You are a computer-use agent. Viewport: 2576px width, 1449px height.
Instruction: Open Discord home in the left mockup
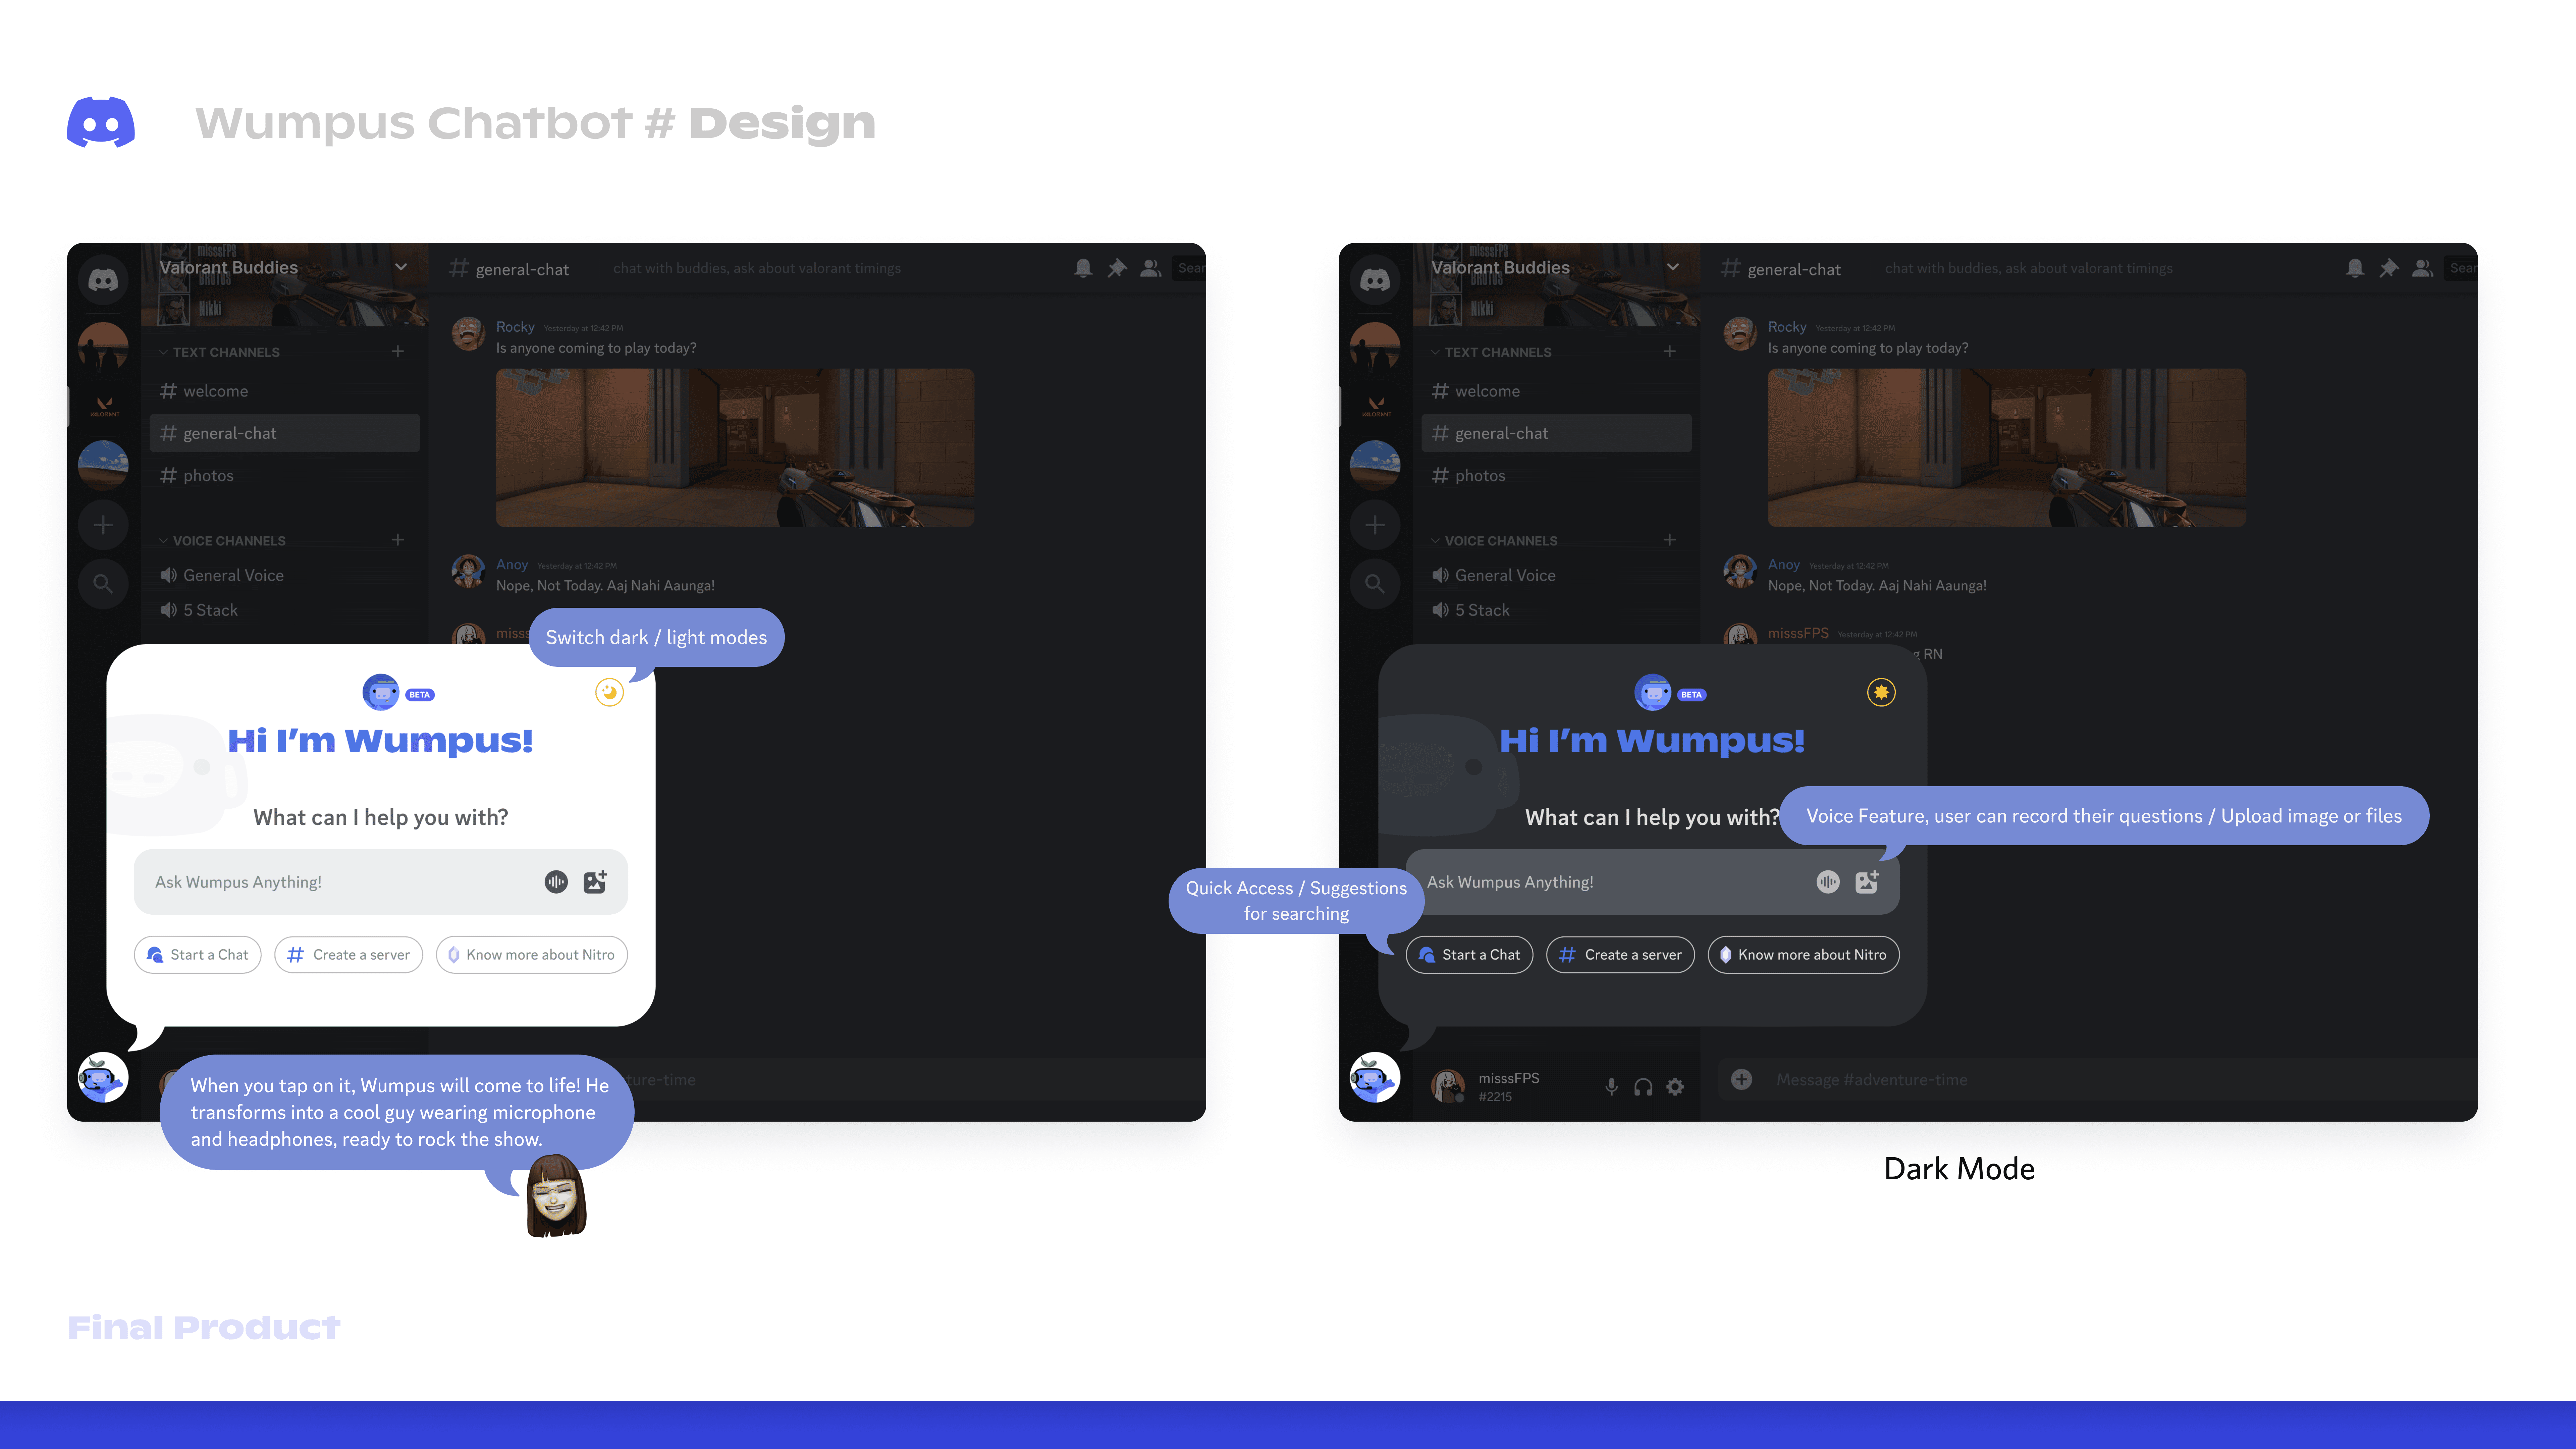pos(103,280)
